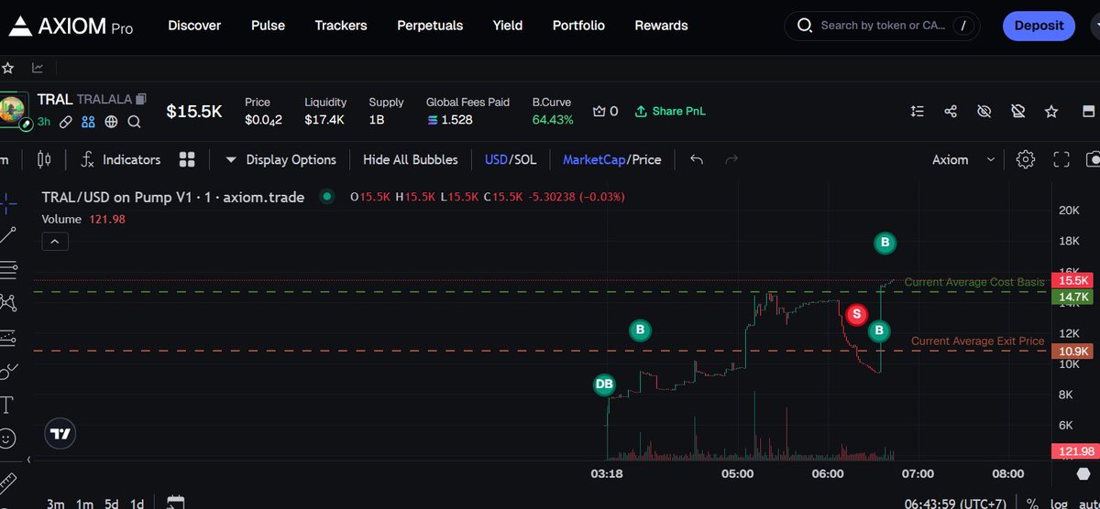This screenshot has width=1100, height=509.
Task: Click the TradingView logo
Action: pyautogui.click(x=60, y=434)
